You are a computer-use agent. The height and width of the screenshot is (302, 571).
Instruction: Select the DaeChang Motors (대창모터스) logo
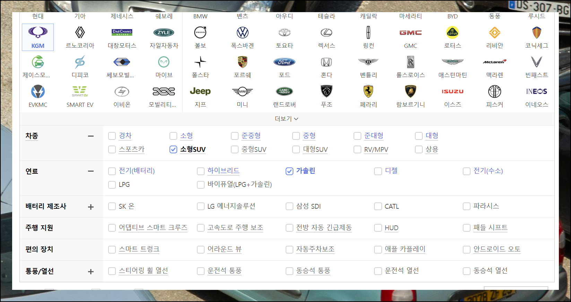pyautogui.click(x=122, y=33)
